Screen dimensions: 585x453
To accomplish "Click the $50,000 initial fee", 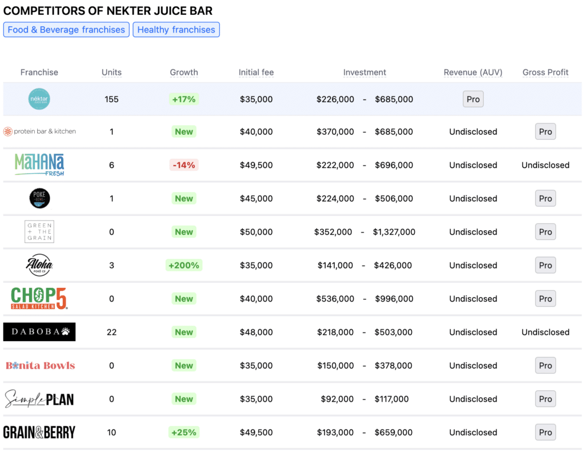I will pyautogui.click(x=257, y=232).
